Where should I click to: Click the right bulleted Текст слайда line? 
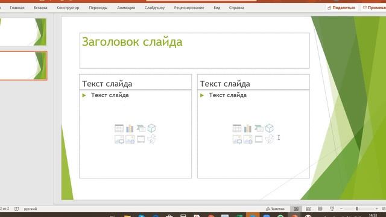[x=228, y=95]
